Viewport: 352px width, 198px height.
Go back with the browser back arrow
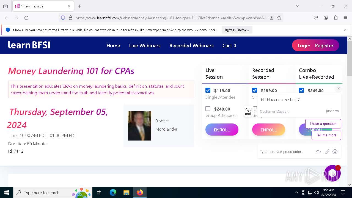coord(7,18)
